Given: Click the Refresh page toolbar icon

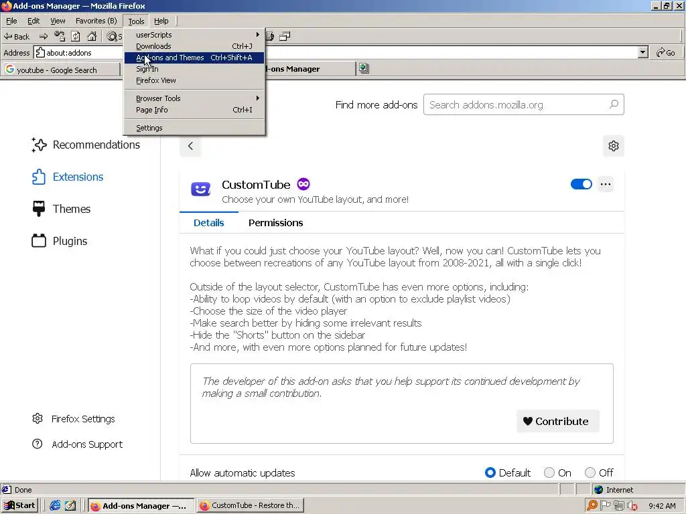Looking at the screenshot, I should (x=75, y=36).
